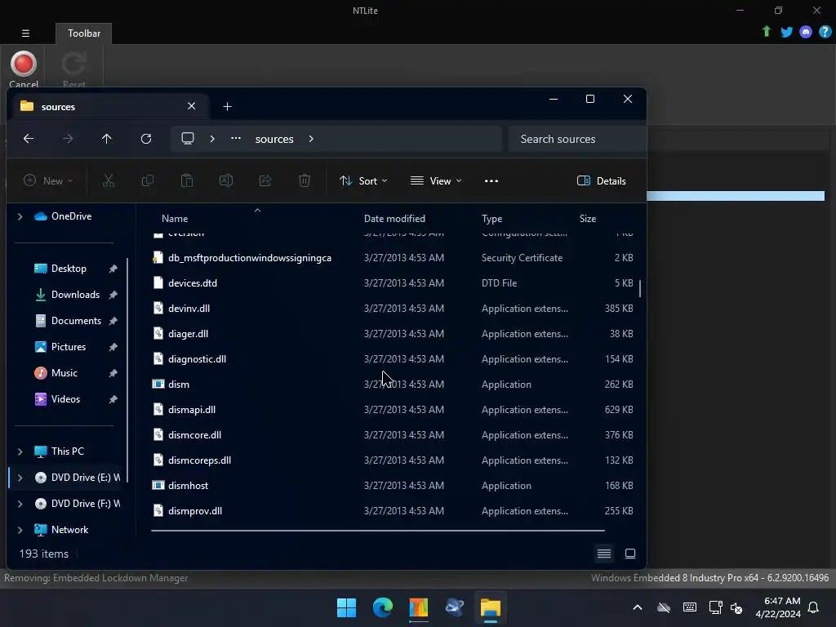This screenshot has width=836, height=627.
Task: Select the Toolbar tab in NTLite
Action: (84, 33)
